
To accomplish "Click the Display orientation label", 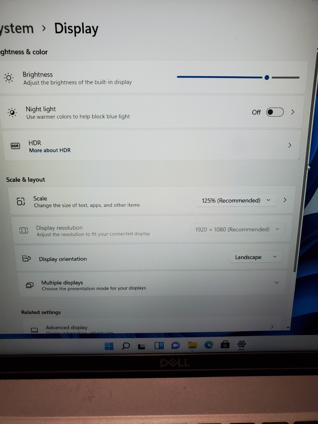I will [x=63, y=259].
